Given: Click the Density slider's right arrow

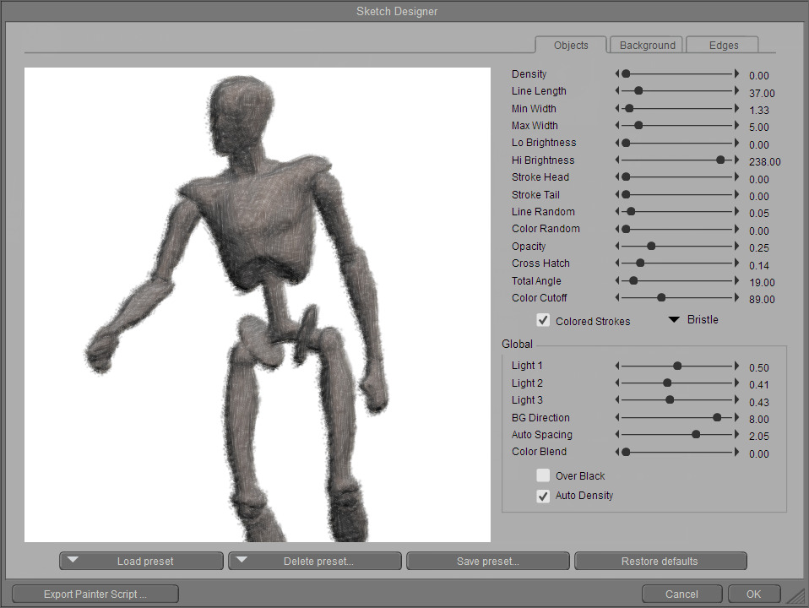Looking at the screenshot, I should tap(736, 74).
